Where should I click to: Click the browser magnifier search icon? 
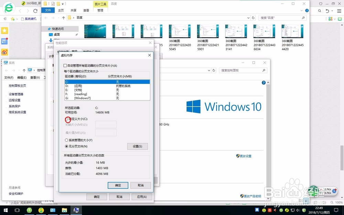click(320, 11)
